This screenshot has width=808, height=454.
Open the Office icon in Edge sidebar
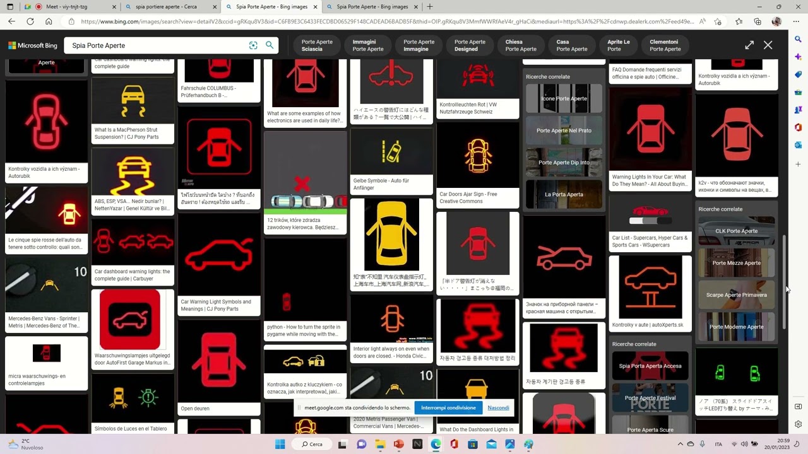(x=799, y=127)
